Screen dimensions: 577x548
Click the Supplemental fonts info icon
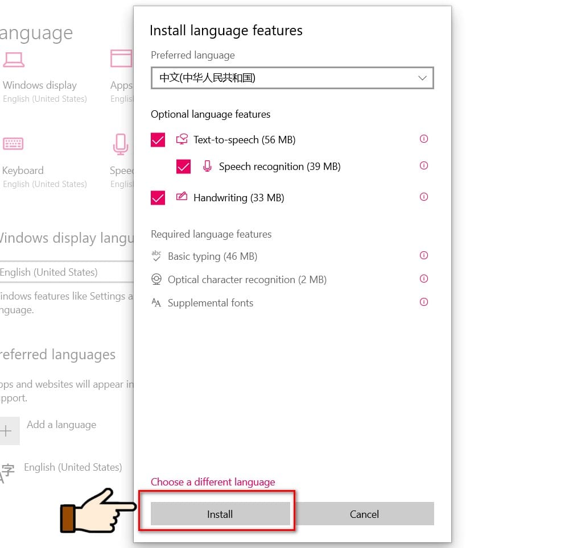(x=424, y=302)
